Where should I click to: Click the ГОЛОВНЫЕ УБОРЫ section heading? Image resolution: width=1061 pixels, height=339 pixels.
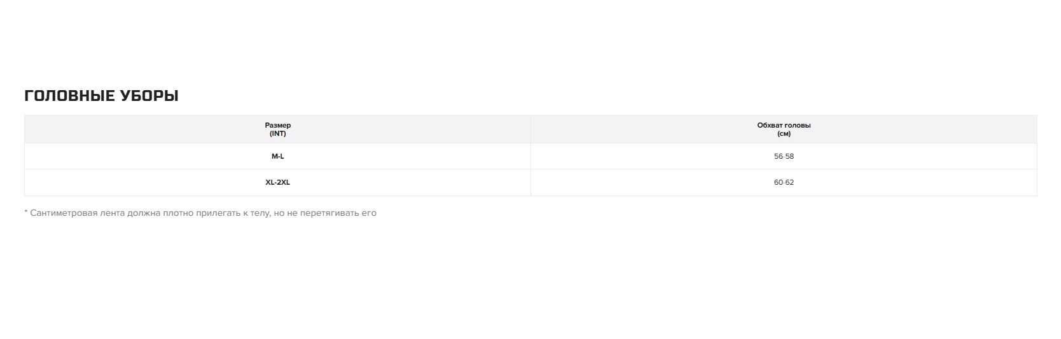[x=101, y=96]
